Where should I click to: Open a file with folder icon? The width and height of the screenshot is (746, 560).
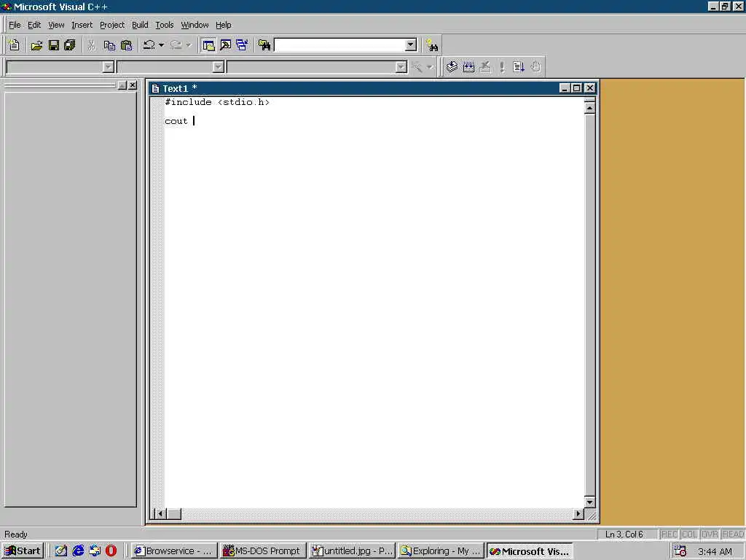[36, 45]
